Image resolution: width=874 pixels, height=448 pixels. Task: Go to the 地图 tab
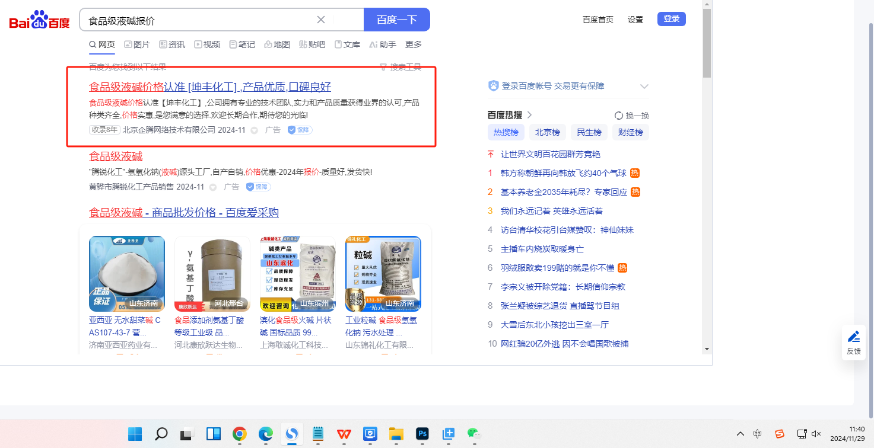click(277, 44)
